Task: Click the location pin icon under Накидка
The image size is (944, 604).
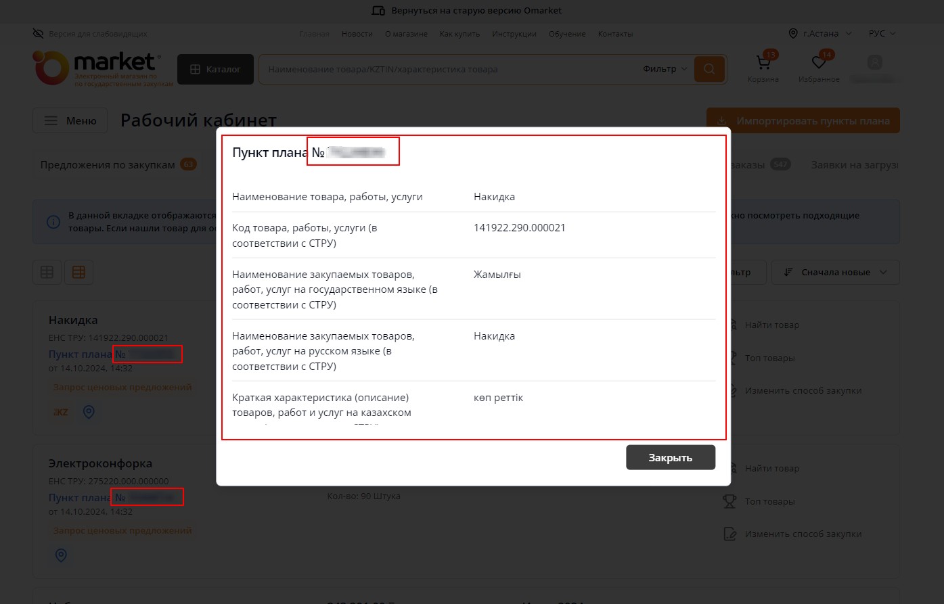Action: (89, 412)
